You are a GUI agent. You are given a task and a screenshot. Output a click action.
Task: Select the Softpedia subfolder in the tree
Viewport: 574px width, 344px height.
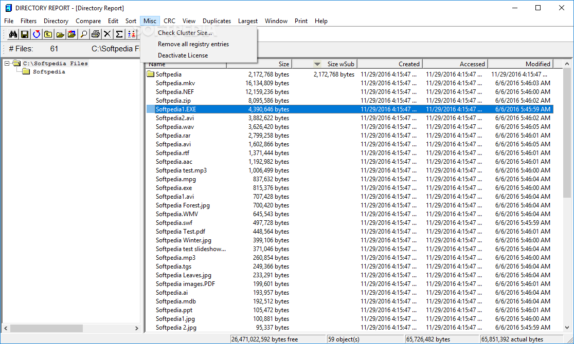(49, 72)
